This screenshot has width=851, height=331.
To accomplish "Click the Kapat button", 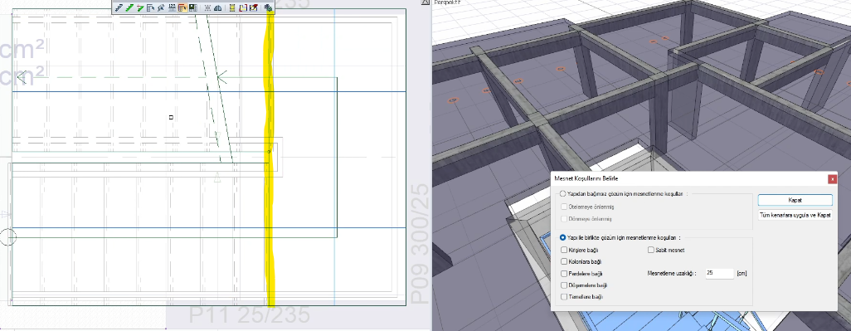I will (x=795, y=200).
